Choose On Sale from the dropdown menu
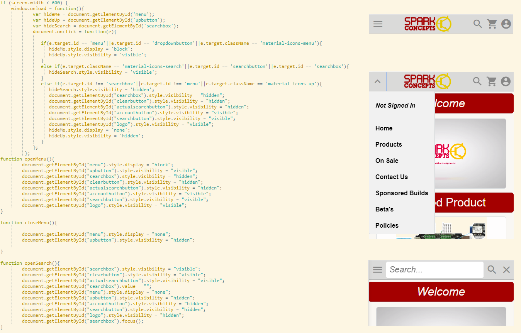 coord(387,161)
